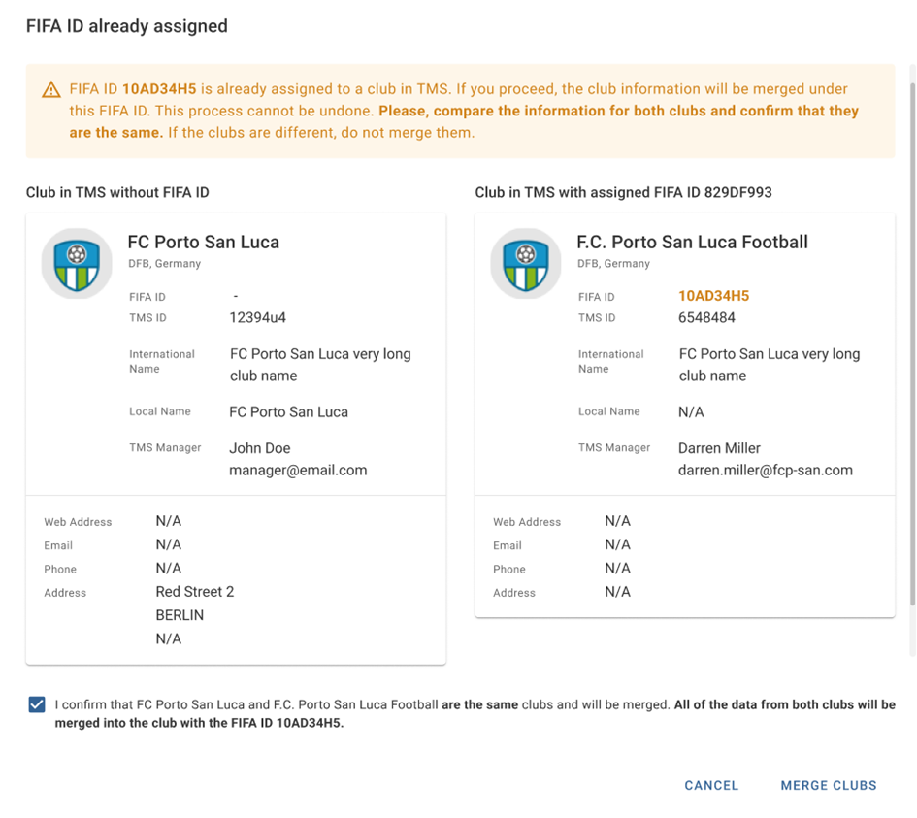Click the orange FIFA ID 10AD34H5 value
Image resolution: width=917 pixels, height=818 pixels.
point(713,296)
